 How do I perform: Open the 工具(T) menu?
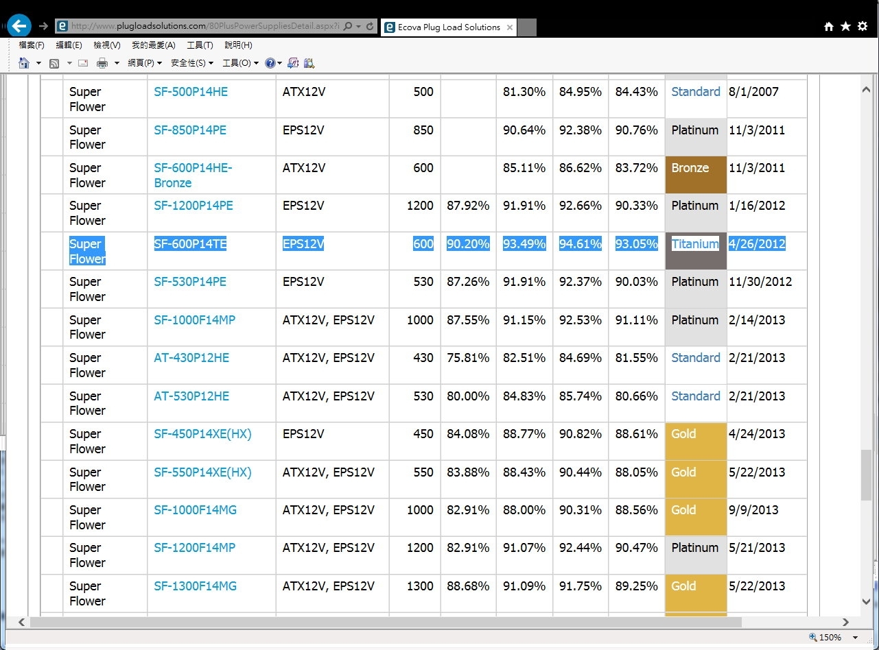[200, 45]
